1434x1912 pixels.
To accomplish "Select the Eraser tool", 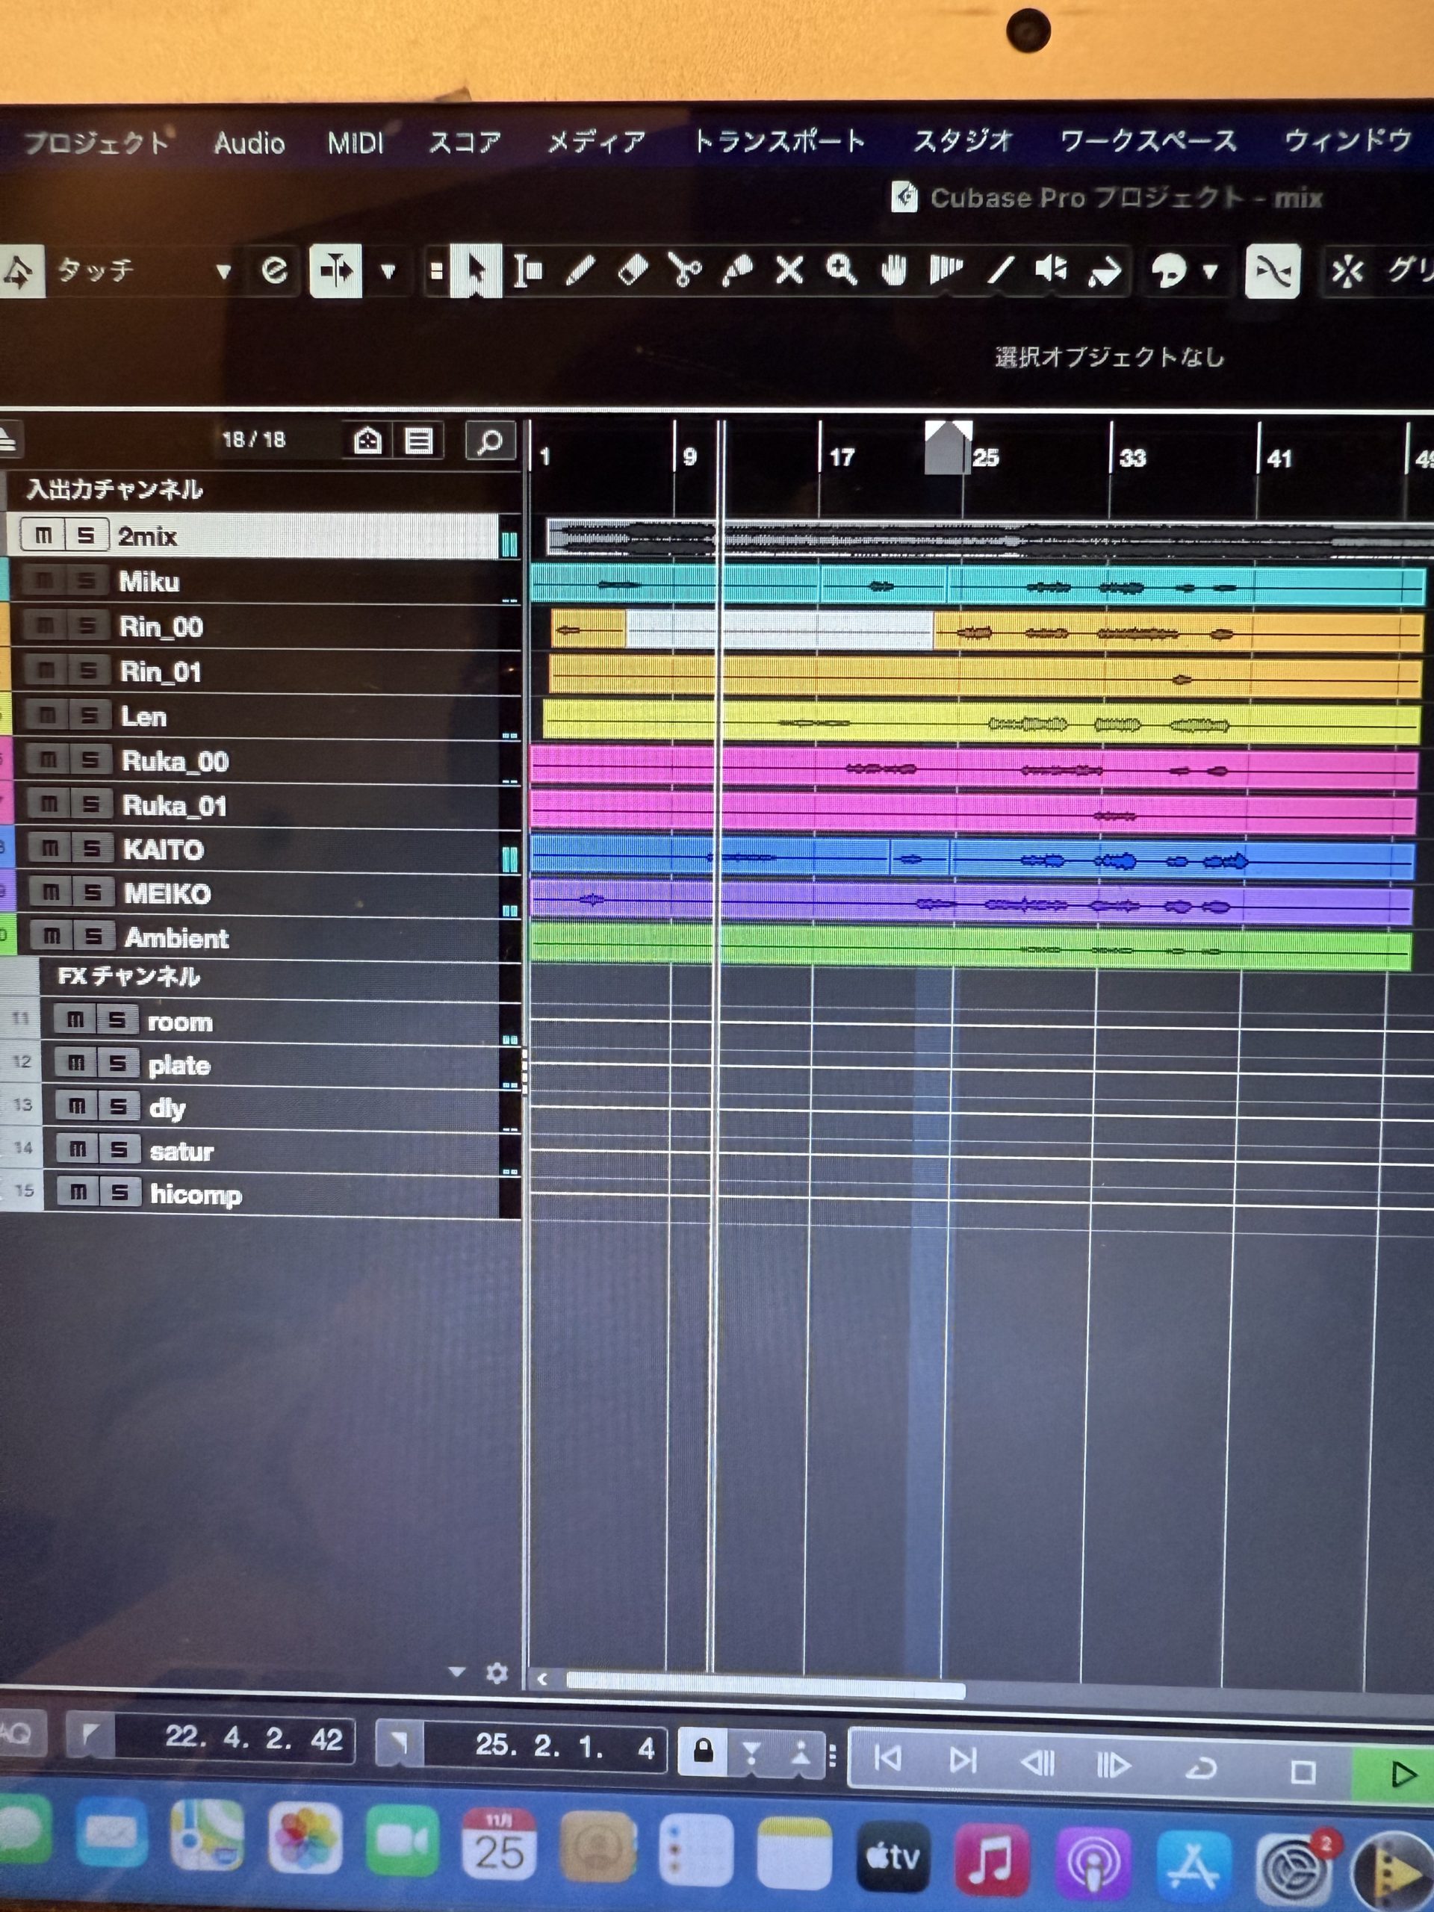I will pos(633,270).
